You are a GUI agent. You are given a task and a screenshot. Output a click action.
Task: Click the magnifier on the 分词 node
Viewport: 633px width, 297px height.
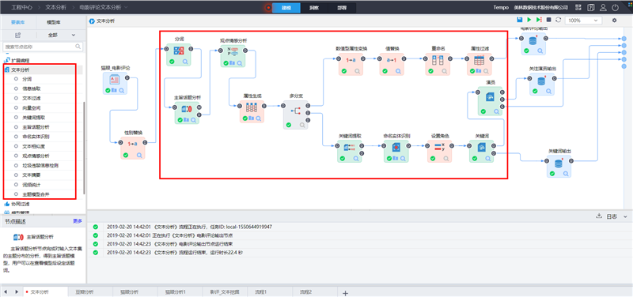[185, 62]
